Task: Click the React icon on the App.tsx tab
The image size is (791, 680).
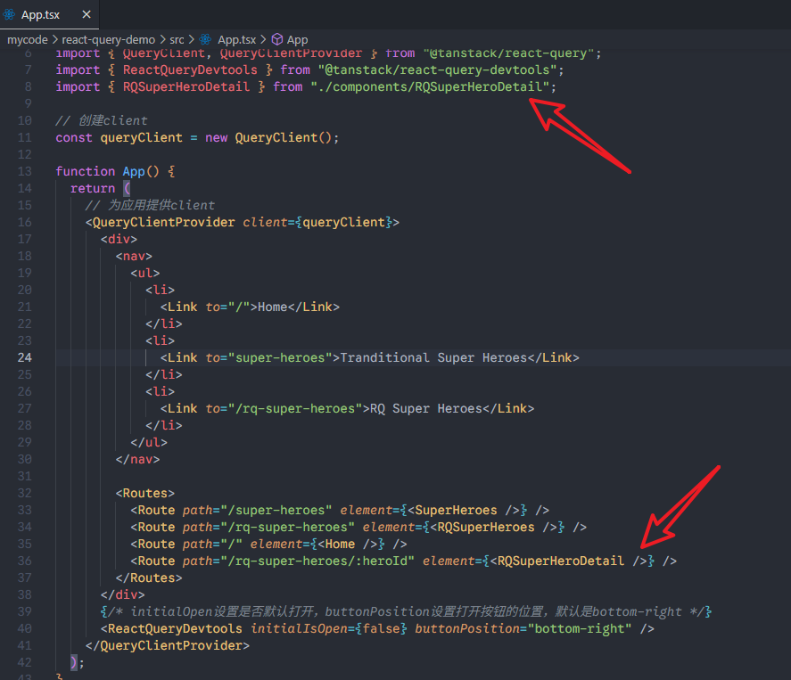Action: pos(11,15)
